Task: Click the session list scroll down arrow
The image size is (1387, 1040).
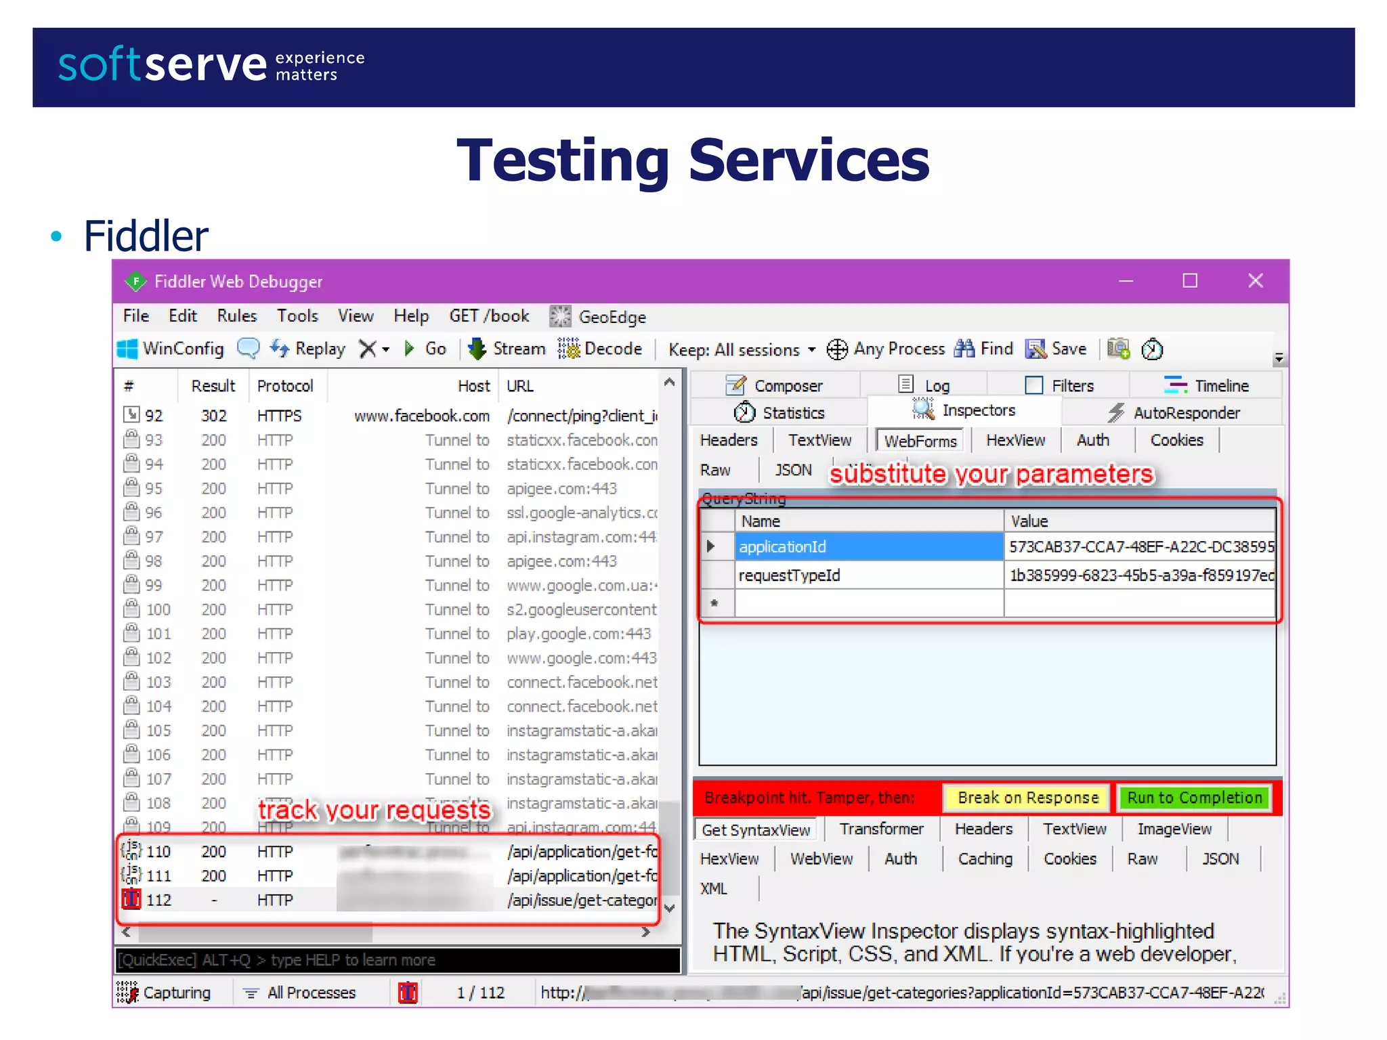Action: [x=670, y=908]
